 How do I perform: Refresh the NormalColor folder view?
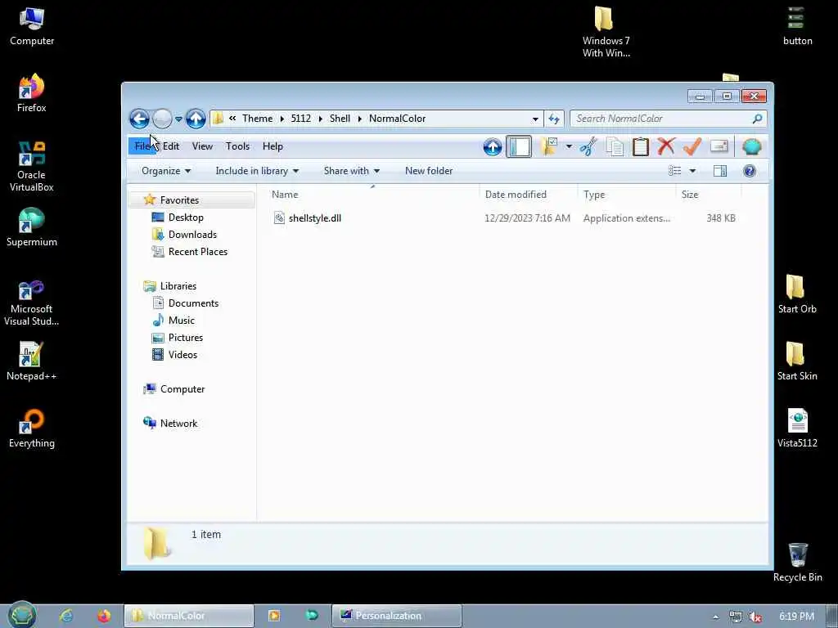coord(554,119)
